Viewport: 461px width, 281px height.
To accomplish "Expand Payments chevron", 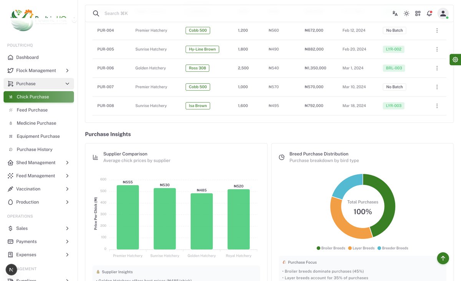I will 67,241.
